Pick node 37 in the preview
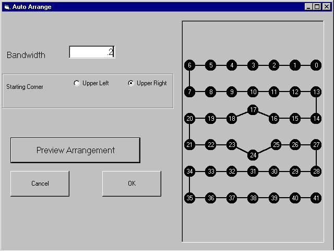This screenshot has height=251, width=334. [x=232, y=198]
